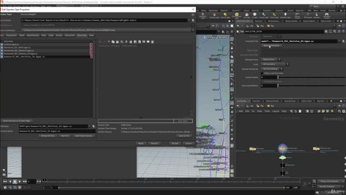Image resolution: width=346 pixels, height=195 pixels.
Task: Open file chooser beside Save to Library path
Action: pos(193,21)
